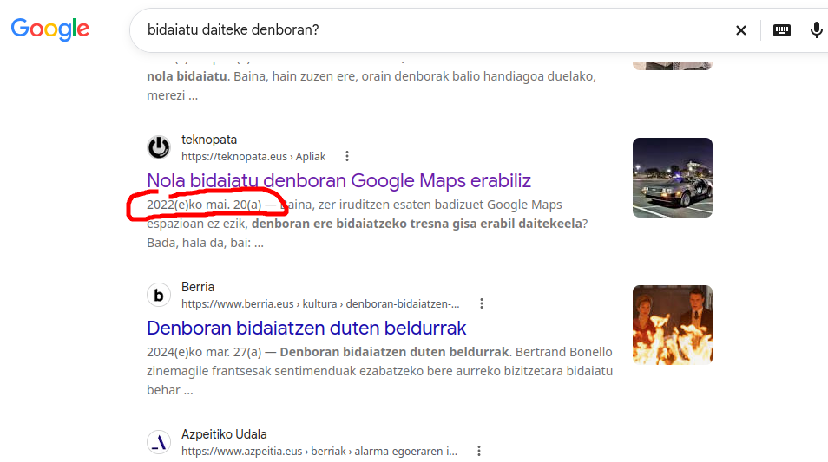
Task: Open more options for teknopata result
Action: point(347,156)
